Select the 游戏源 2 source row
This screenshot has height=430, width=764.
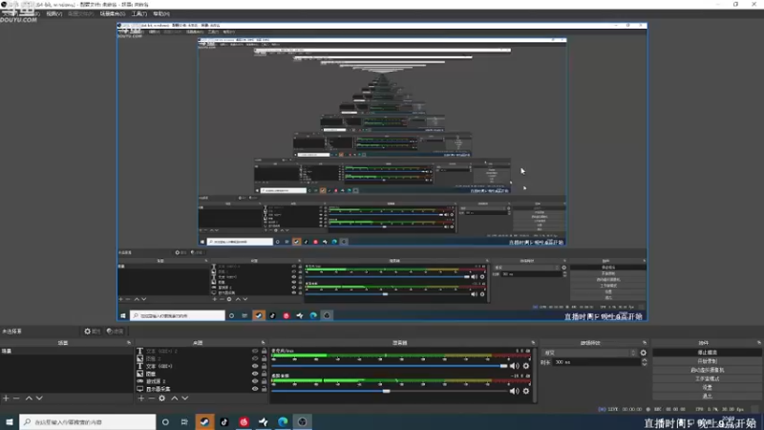pyautogui.click(x=202, y=381)
